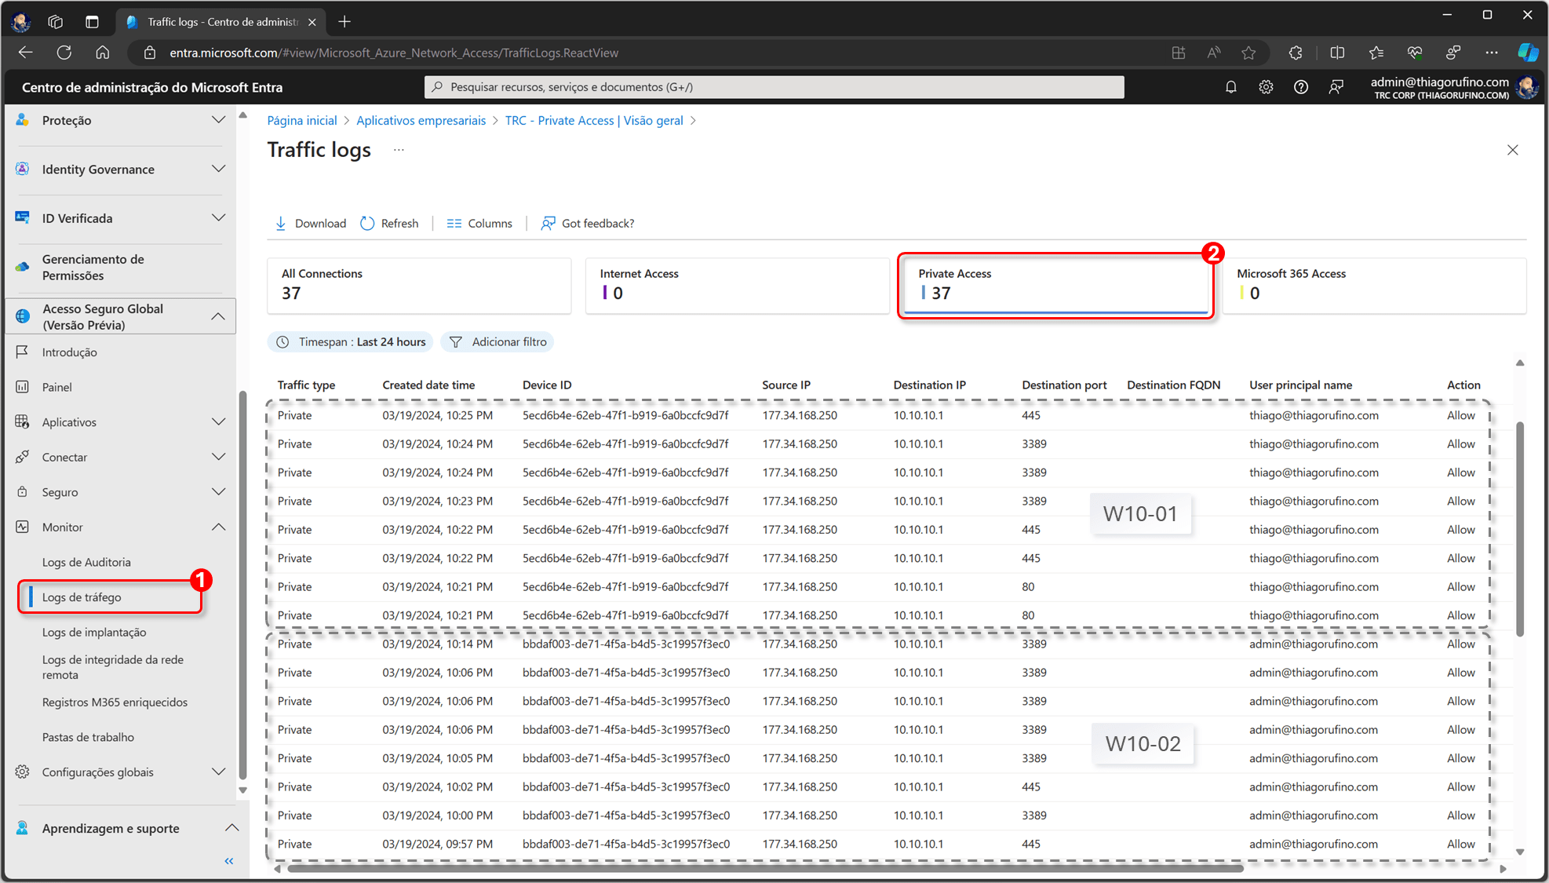Click the table vertical scrollbar thumb
This screenshot has height=883, width=1549.
point(1520,529)
